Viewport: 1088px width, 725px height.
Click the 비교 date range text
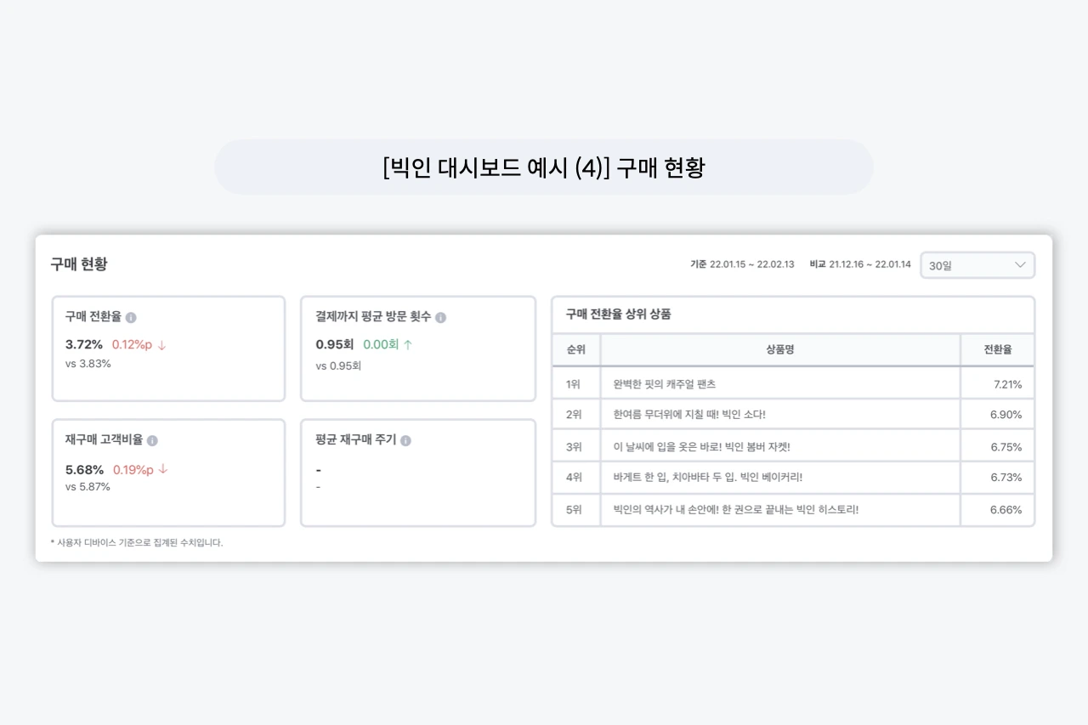pos(859,264)
